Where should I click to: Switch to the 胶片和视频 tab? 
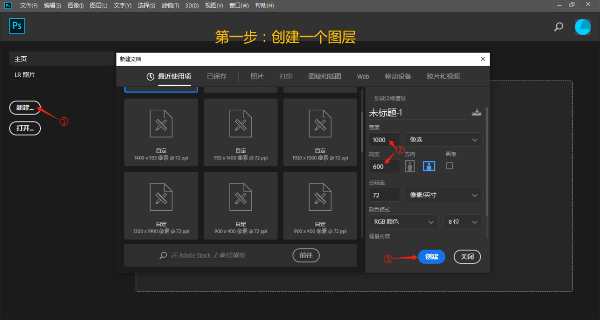pos(443,76)
